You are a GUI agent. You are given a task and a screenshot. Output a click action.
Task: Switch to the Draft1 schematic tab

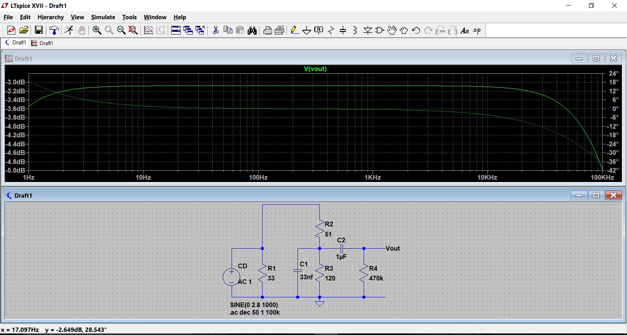click(x=15, y=43)
